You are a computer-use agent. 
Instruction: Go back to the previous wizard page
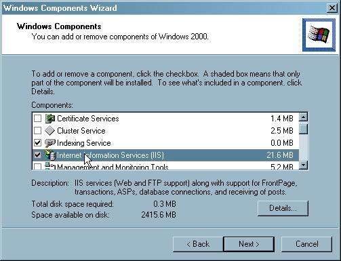(x=198, y=244)
